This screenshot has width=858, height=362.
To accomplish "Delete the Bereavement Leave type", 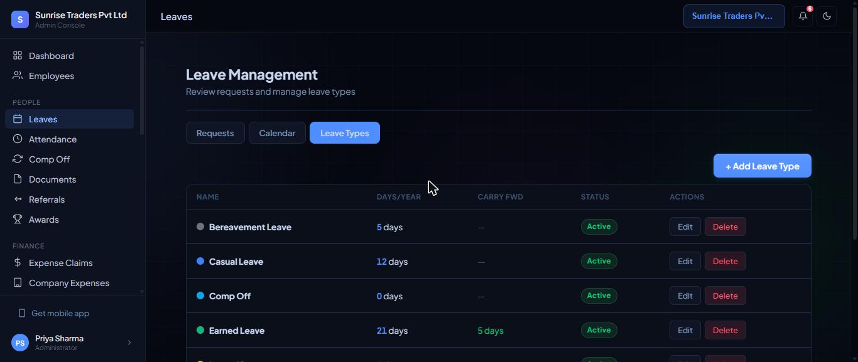I will [725, 226].
